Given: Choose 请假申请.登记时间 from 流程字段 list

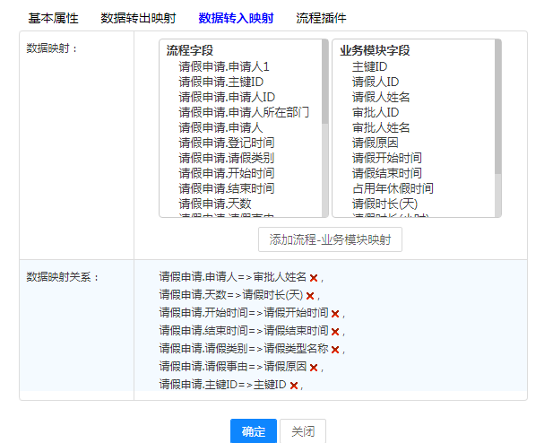Looking at the screenshot, I should 226,143.
